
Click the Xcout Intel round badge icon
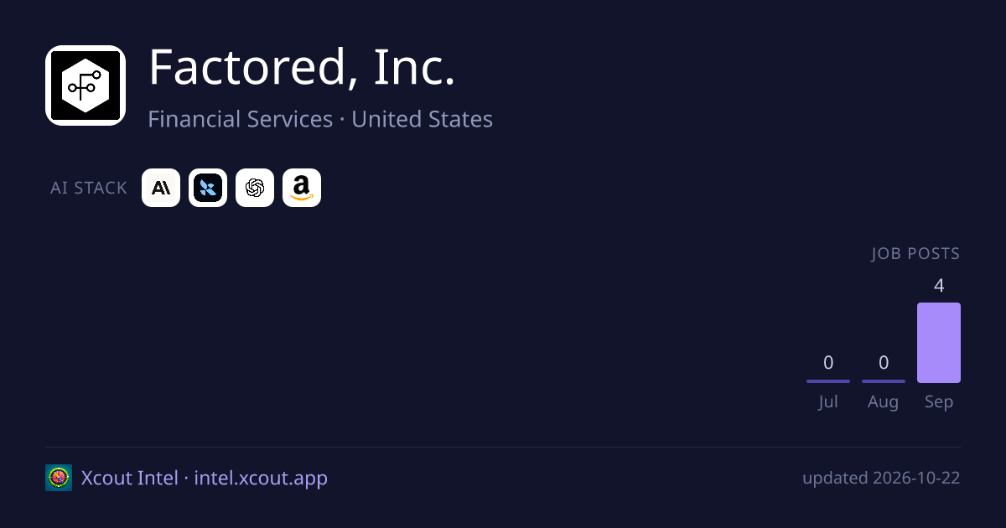(59, 478)
